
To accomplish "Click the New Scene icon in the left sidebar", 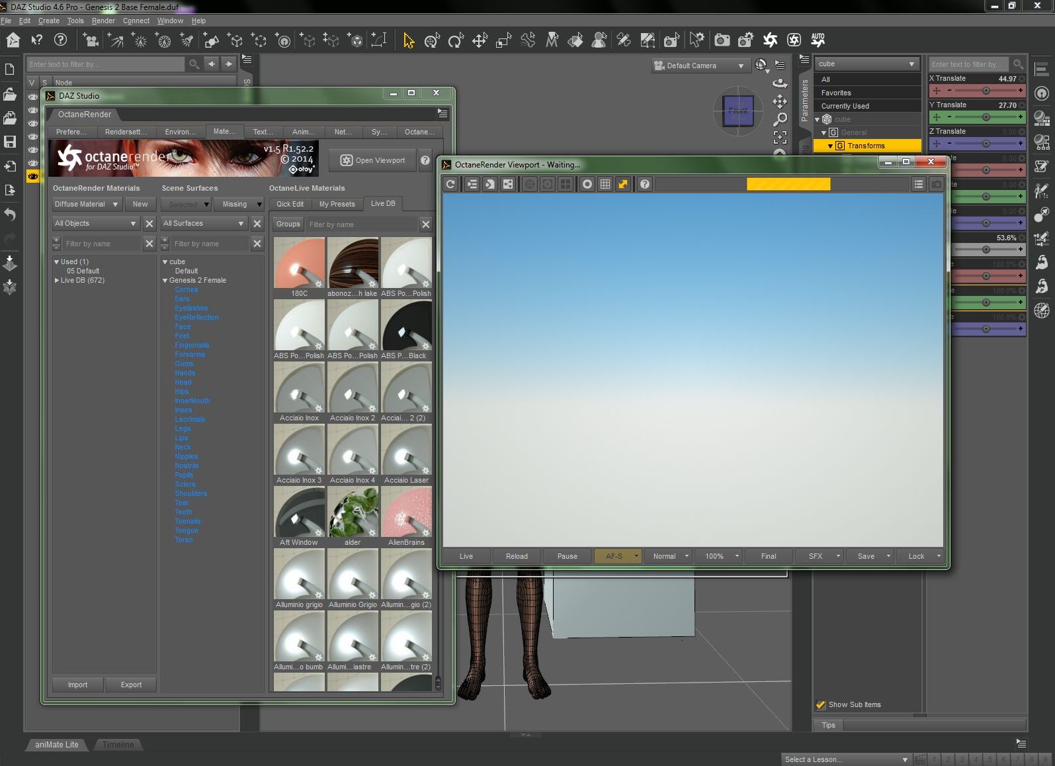I will click(x=10, y=70).
